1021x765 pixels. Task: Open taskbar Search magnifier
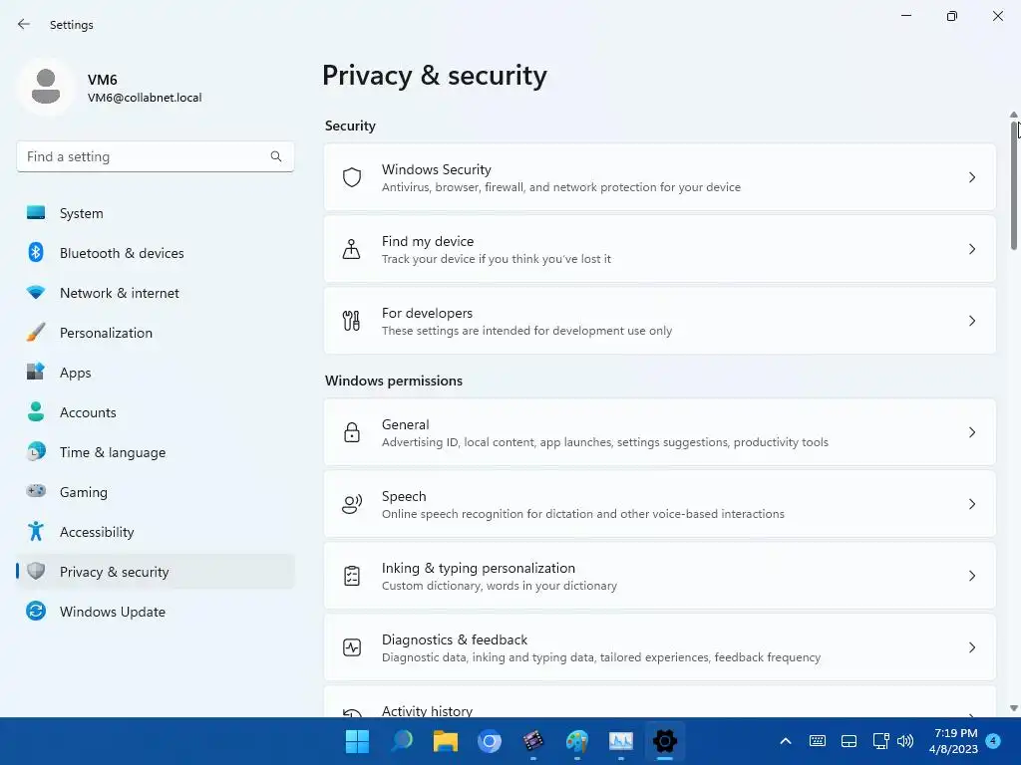point(402,741)
